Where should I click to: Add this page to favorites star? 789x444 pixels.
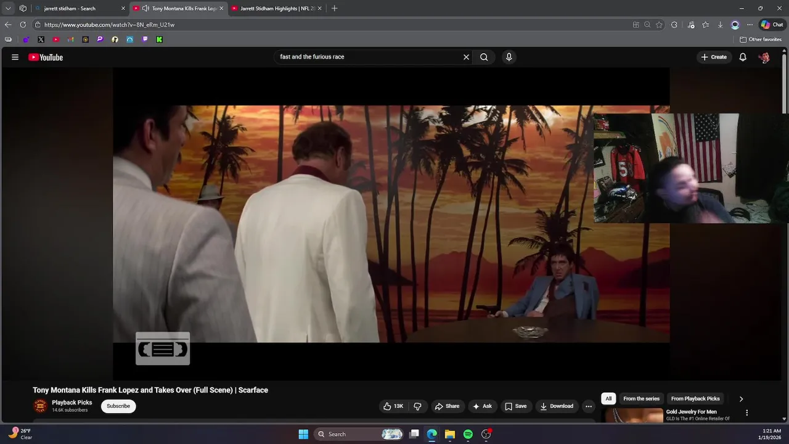659,25
